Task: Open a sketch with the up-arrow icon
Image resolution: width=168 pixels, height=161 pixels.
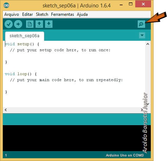Action: pyautogui.click(x=39, y=24)
